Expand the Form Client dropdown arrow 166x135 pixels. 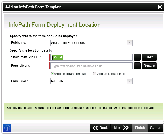pyautogui.click(x=130, y=81)
